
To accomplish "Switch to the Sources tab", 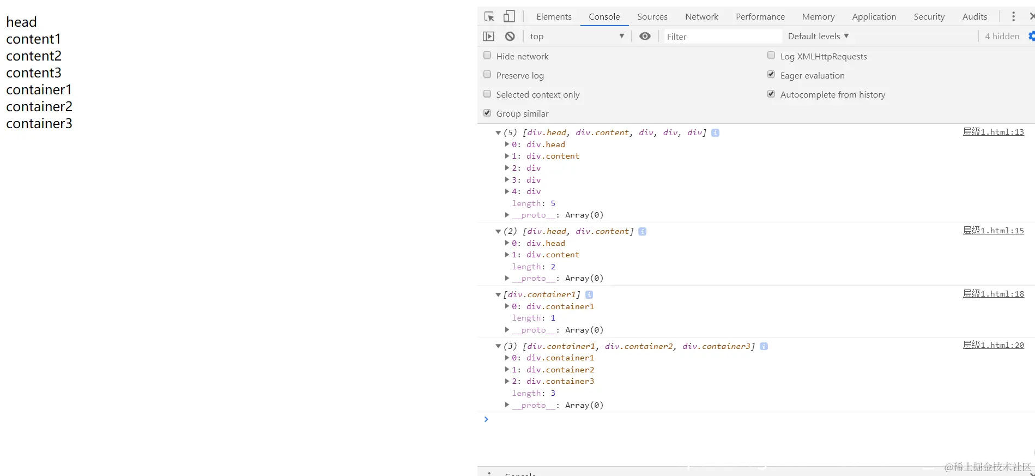I will tap(652, 17).
